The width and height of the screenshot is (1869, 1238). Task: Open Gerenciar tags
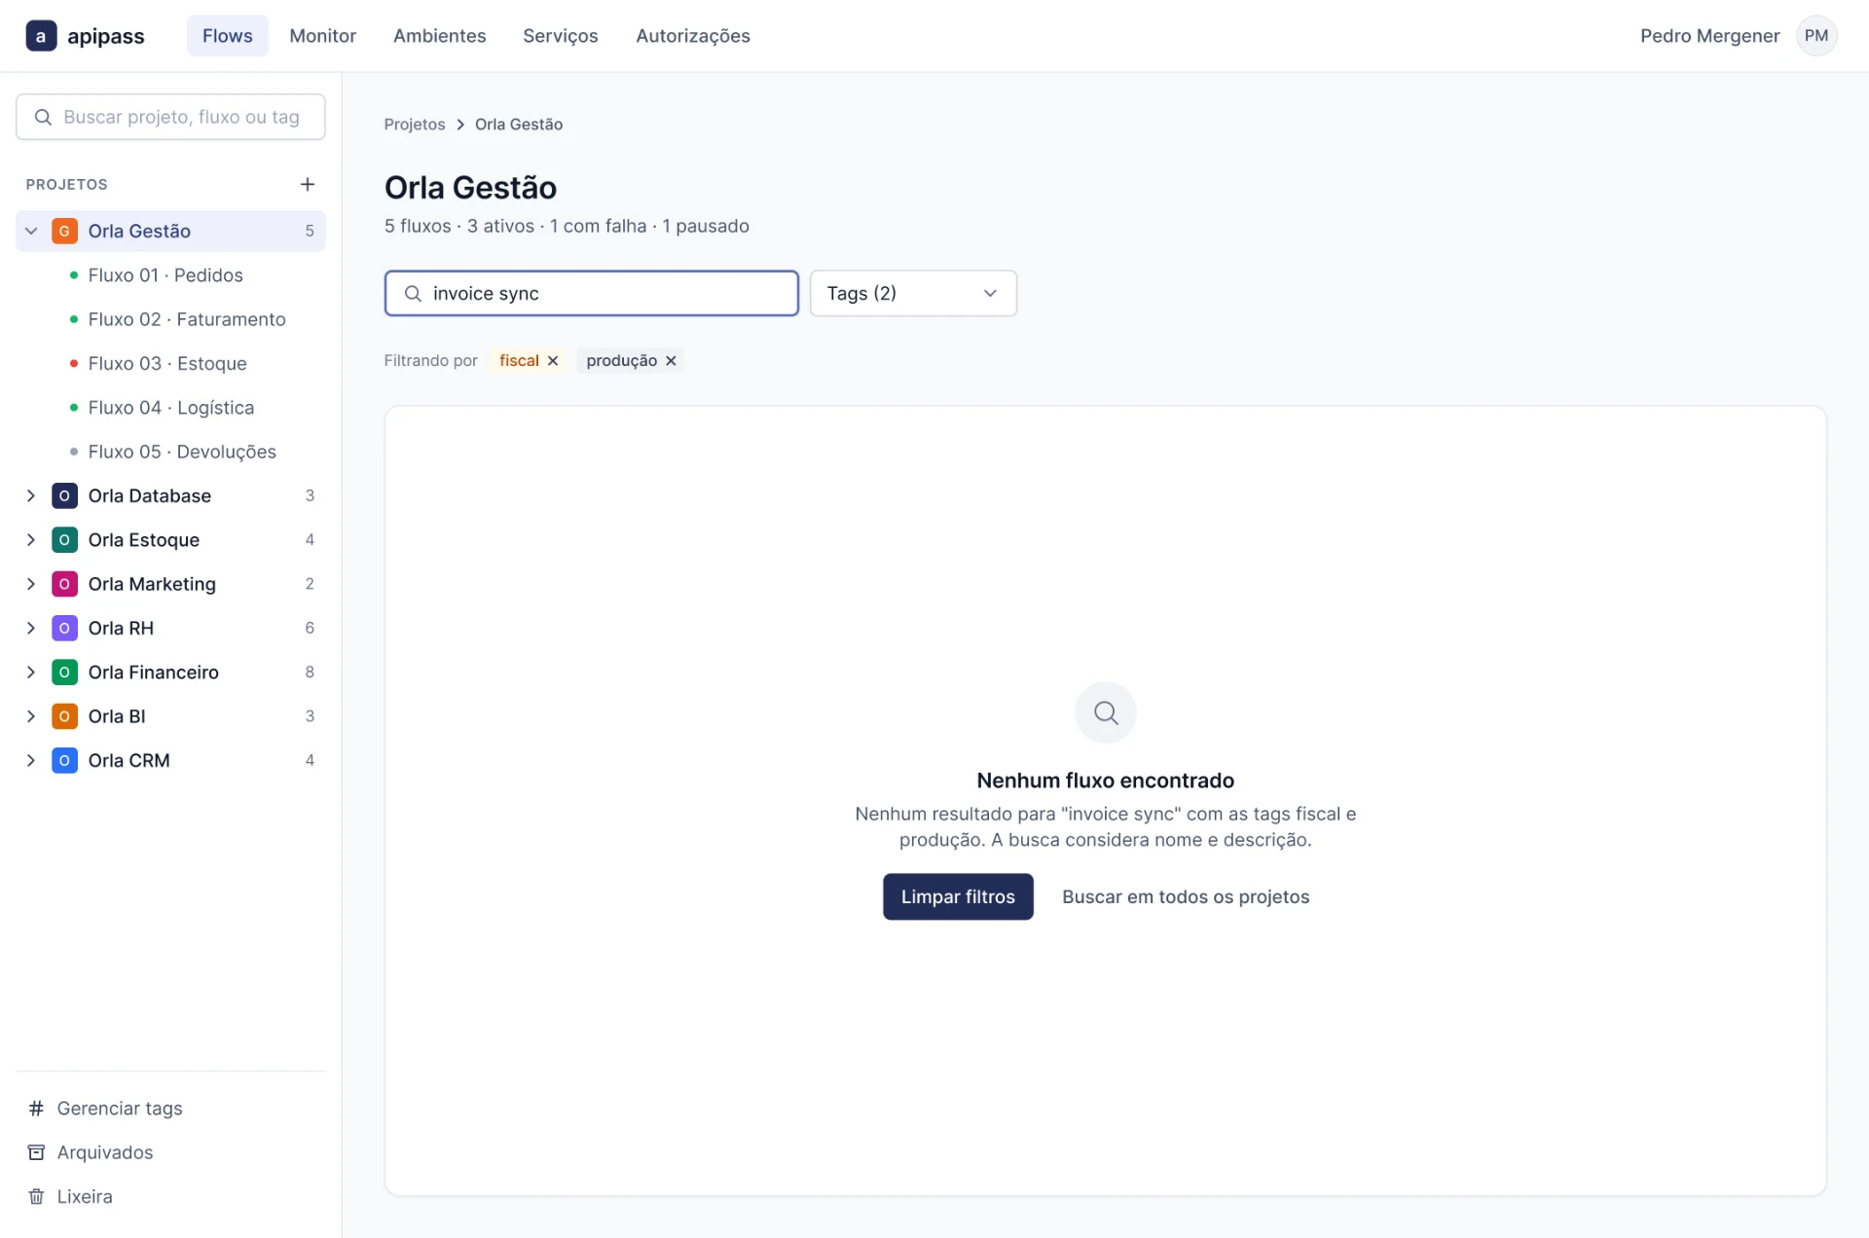(x=105, y=1108)
